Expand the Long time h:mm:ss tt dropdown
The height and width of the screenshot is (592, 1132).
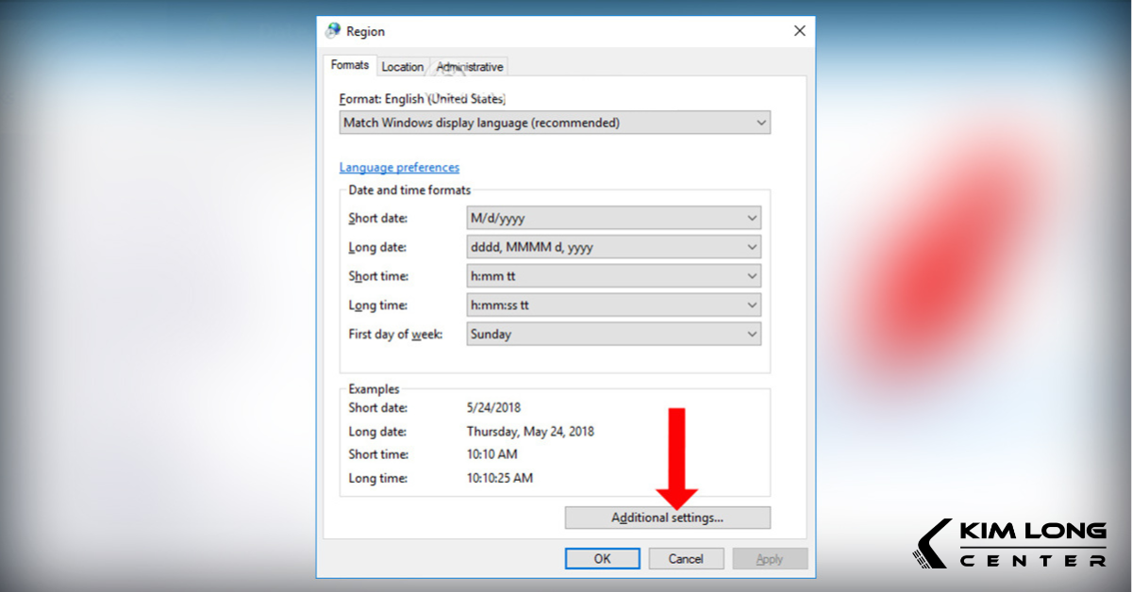pyautogui.click(x=613, y=305)
